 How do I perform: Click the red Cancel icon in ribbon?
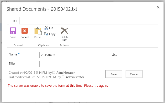click(x=25, y=31)
